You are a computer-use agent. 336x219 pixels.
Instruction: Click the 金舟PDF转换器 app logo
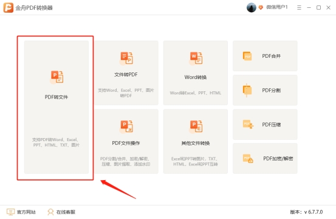[8, 8]
